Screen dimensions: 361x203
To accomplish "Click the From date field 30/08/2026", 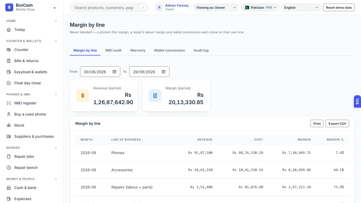I will click(x=100, y=72).
